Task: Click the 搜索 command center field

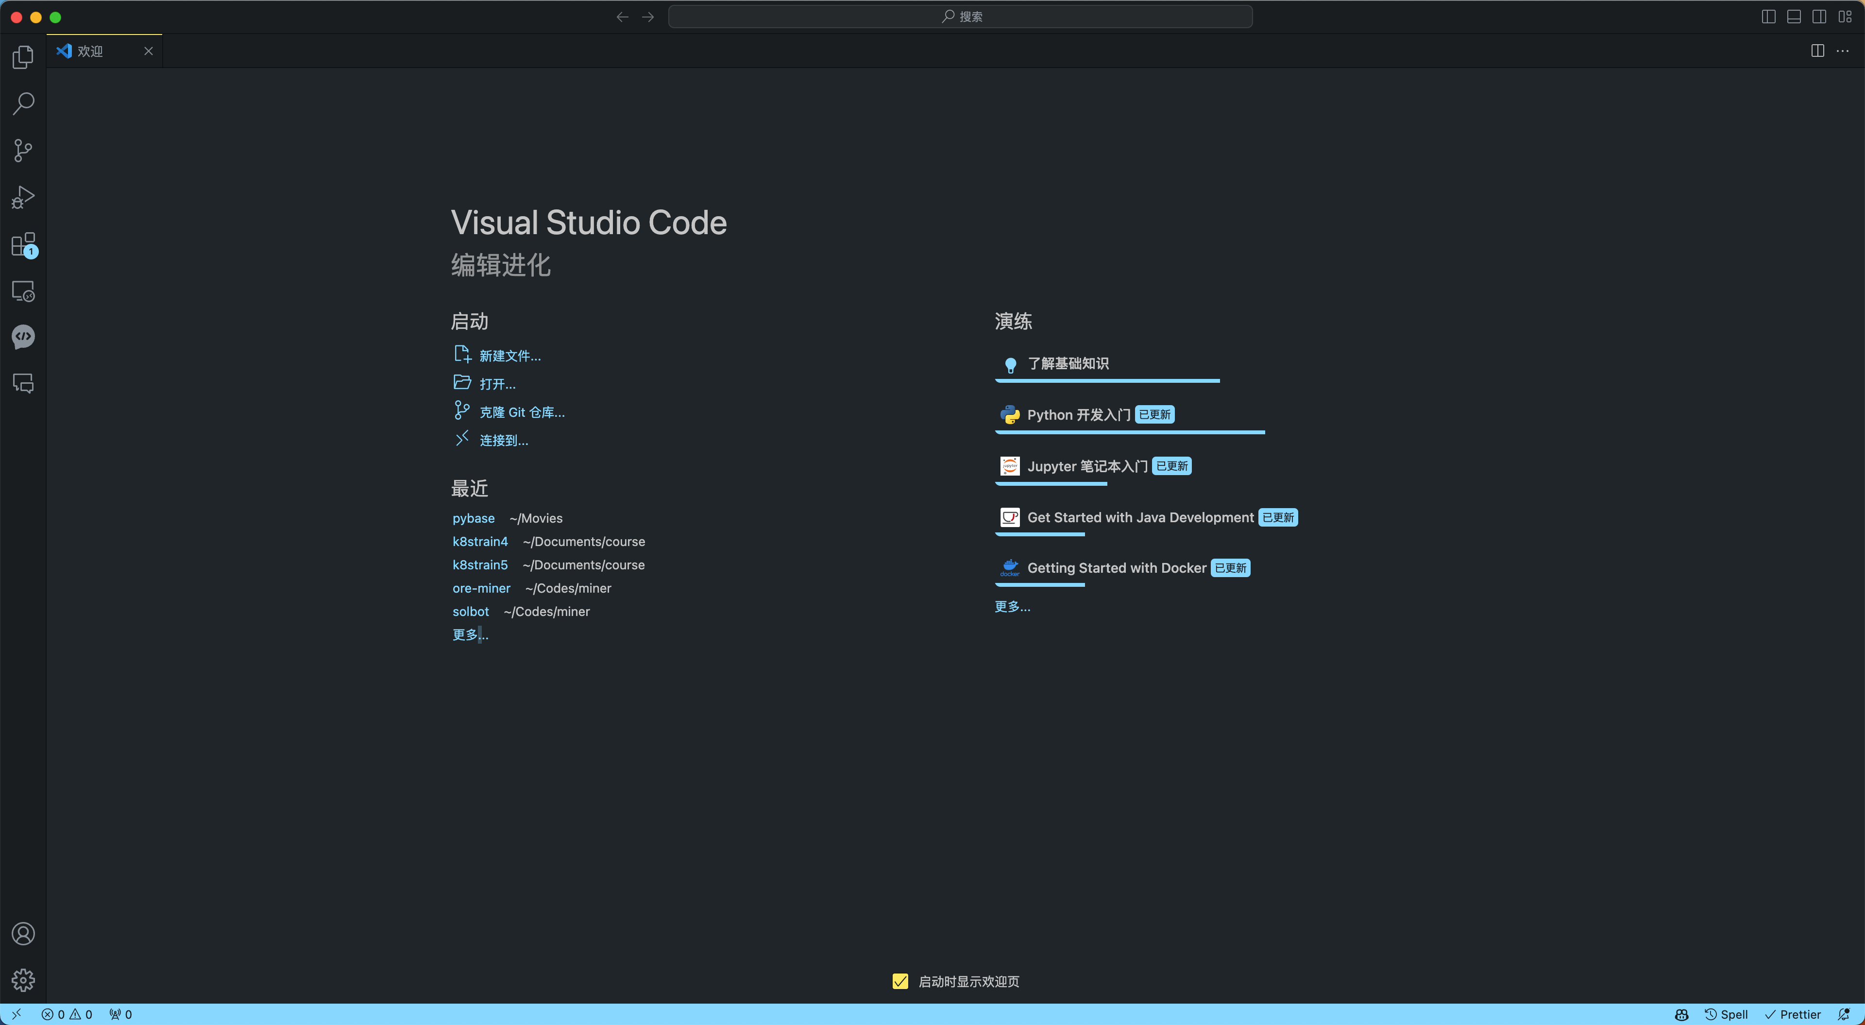Action: (x=960, y=17)
